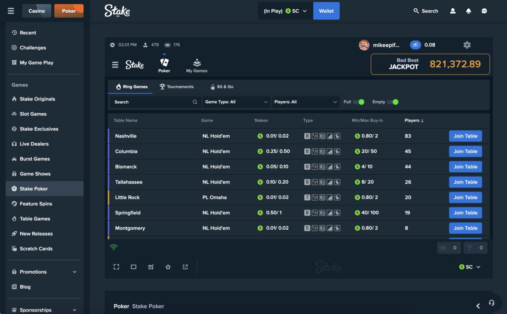This screenshot has width=507, height=314.
Task: Click the trophy counter showing 0
Action: [x=475, y=248]
